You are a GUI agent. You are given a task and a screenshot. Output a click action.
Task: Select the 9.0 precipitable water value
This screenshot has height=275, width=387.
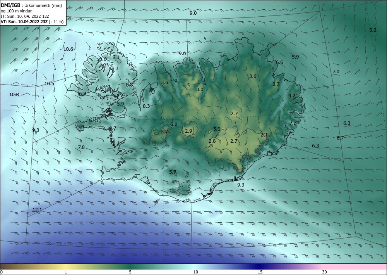[193, 13]
